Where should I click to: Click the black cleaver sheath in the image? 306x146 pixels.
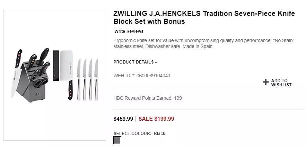56,66
